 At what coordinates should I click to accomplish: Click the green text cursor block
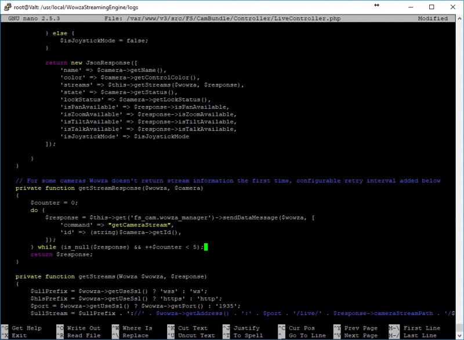click(x=206, y=247)
